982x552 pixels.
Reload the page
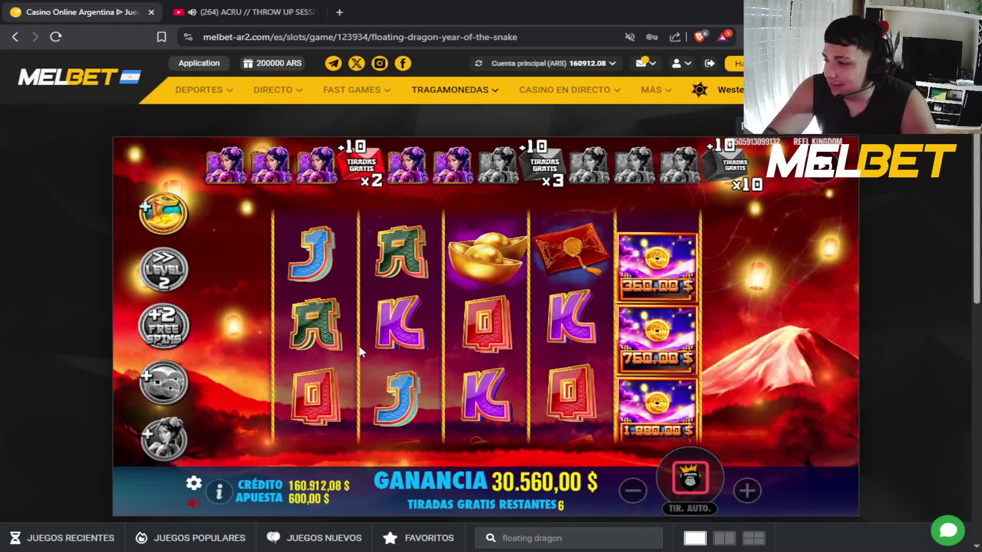(56, 37)
